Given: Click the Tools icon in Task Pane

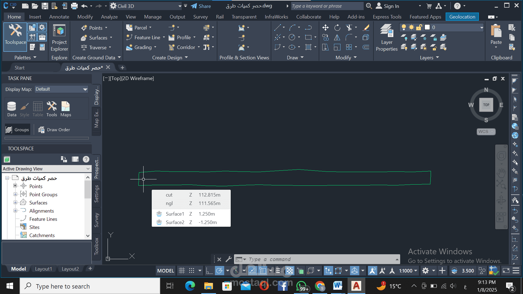Looking at the screenshot, I should tap(51, 109).
